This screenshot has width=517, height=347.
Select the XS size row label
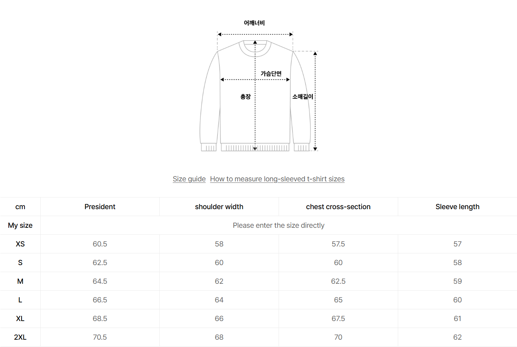point(20,244)
